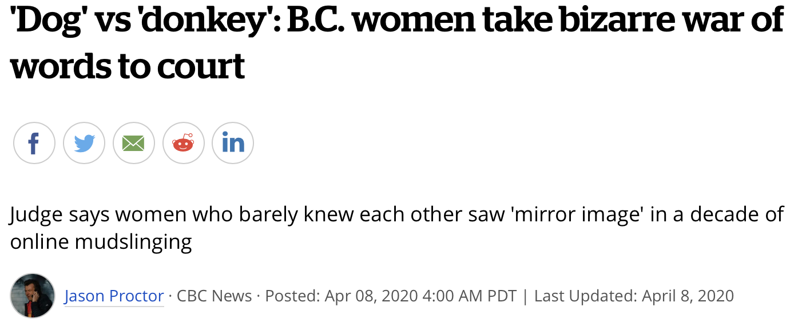
Task: Send the article by email icon
Action: click(134, 143)
